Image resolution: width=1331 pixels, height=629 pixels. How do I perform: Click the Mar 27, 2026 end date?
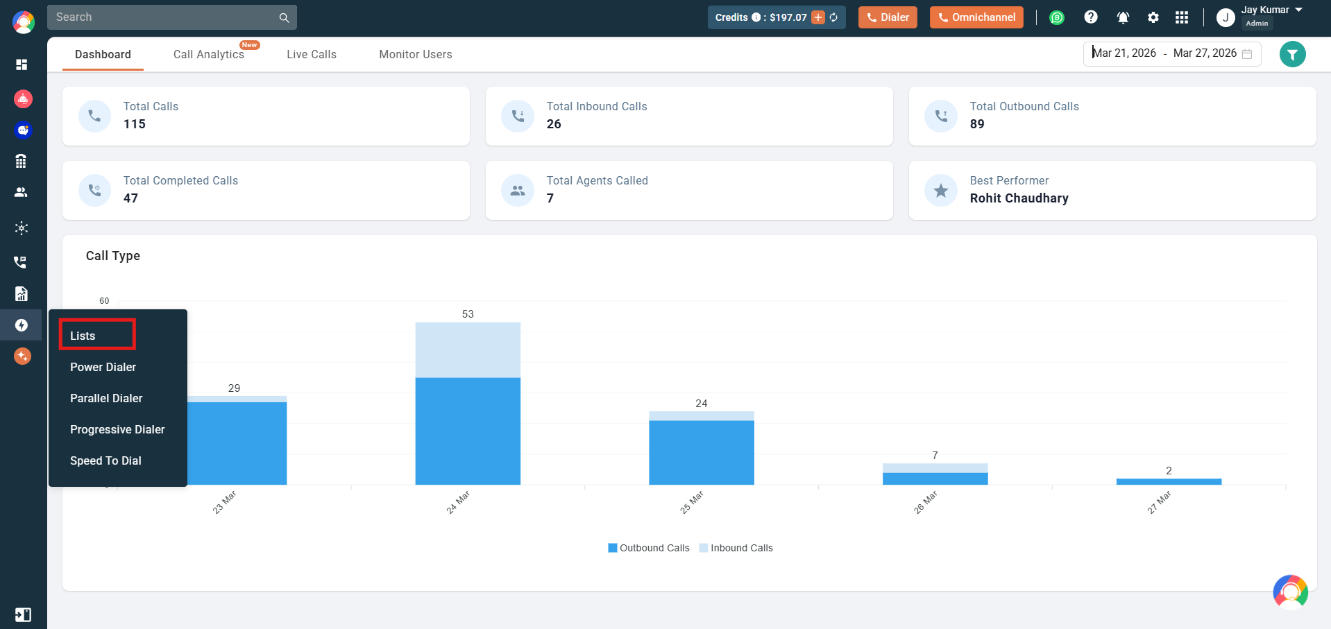[1205, 53]
